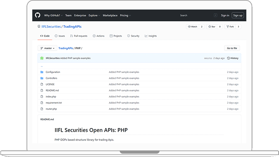This screenshot has width=279, height=157.
Task: Go up to parent directory (..)
Action: (42, 67)
